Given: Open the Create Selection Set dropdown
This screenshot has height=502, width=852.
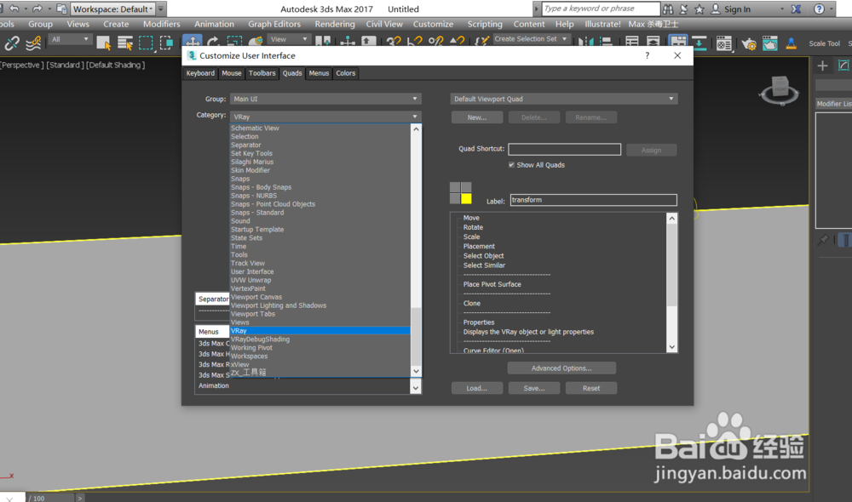Looking at the screenshot, I should (x=531, y=39).
